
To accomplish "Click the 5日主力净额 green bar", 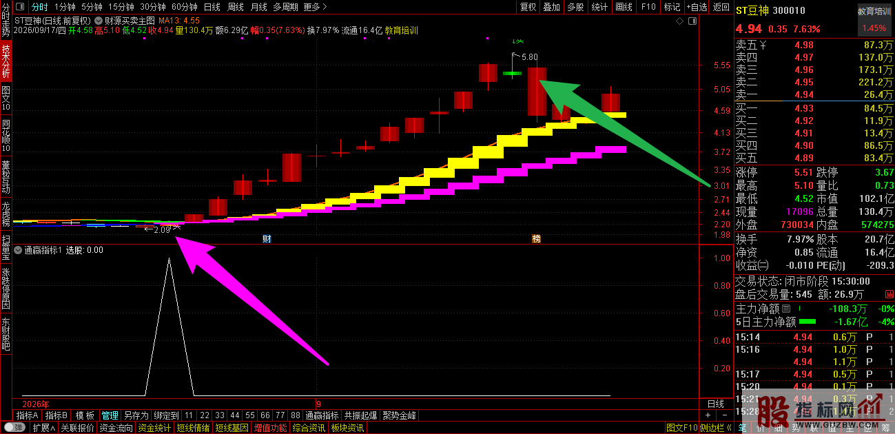I will pyautogui.click(x=807, y=322).
